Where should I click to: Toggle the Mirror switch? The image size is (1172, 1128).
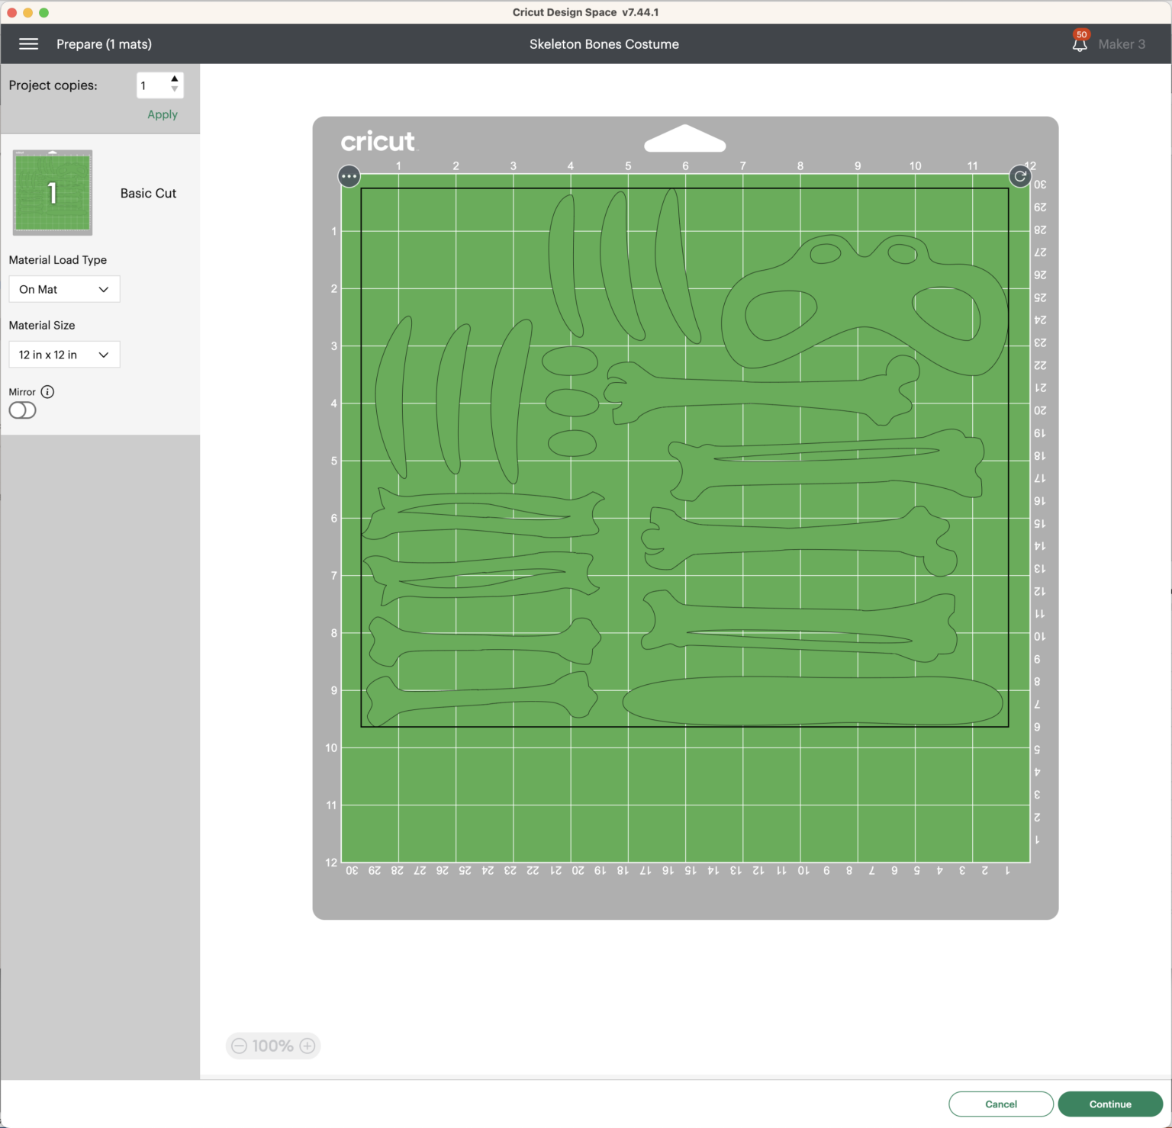[23, 410]
